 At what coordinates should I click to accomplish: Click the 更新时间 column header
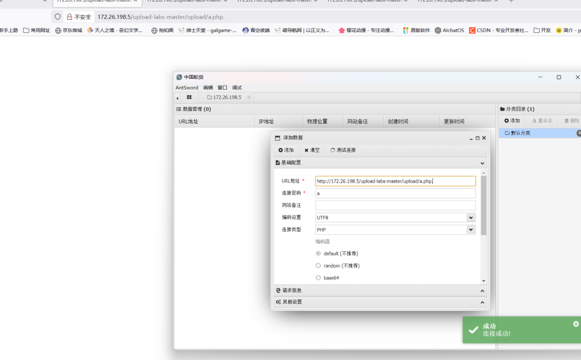click(468, 121)
